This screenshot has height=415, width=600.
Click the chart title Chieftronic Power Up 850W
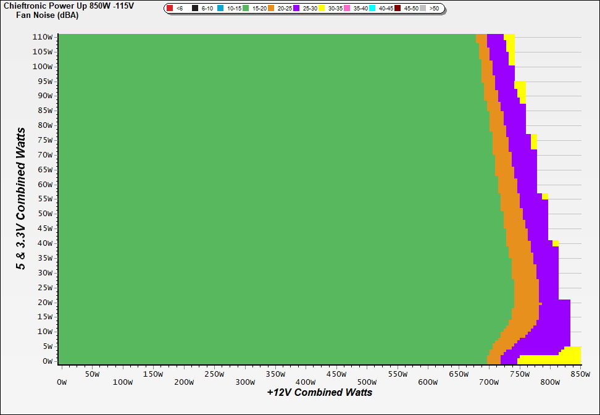coord(68,6)
